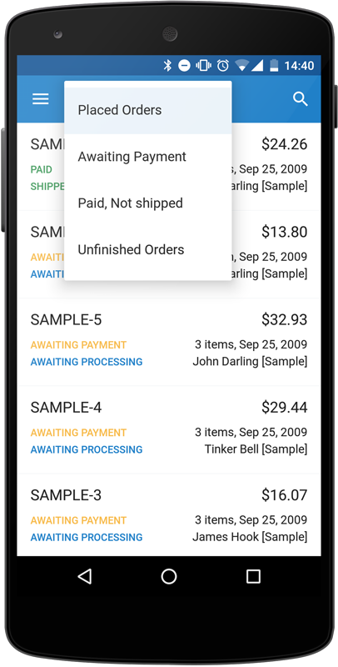Image resolution: width=338 pixels, height=667 pixels.
Task: Tap the Bluetooth status icon
Action: pos(167,66)
